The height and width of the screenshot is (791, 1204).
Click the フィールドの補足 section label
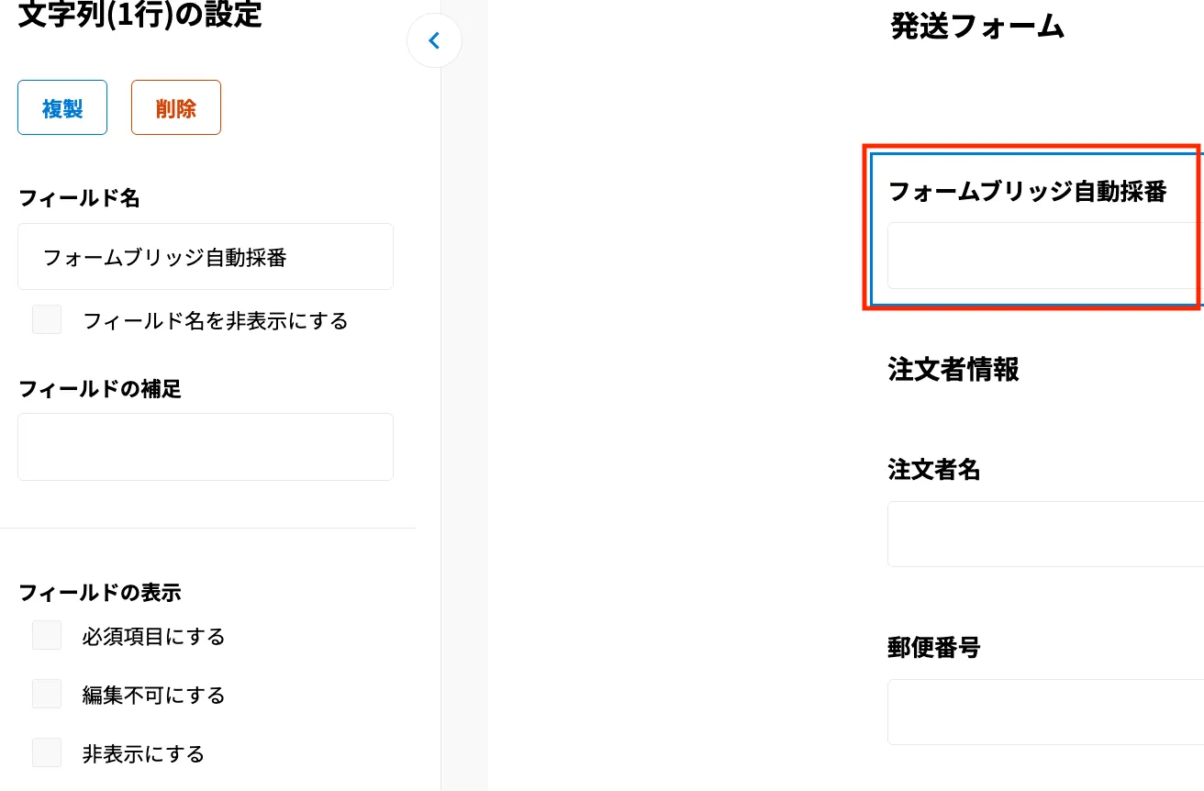point(100,389)
